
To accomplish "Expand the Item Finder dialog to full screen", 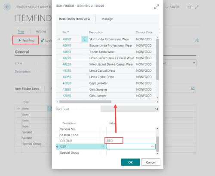I will coord(157,7).
